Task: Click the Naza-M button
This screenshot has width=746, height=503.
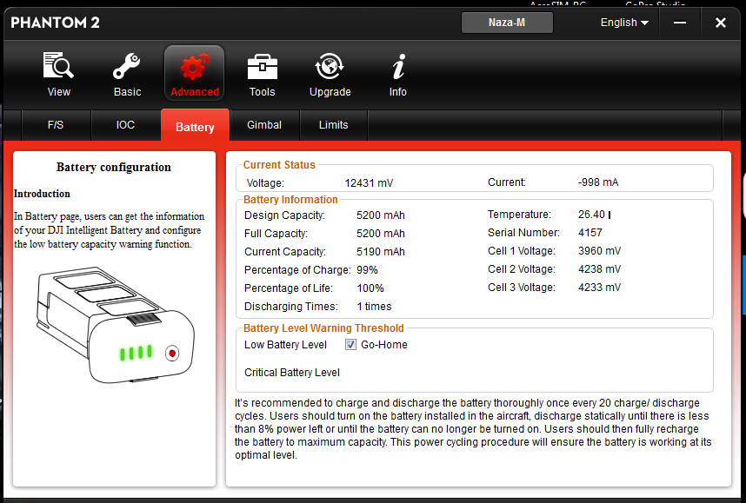Action: click(x=507, y=23)
